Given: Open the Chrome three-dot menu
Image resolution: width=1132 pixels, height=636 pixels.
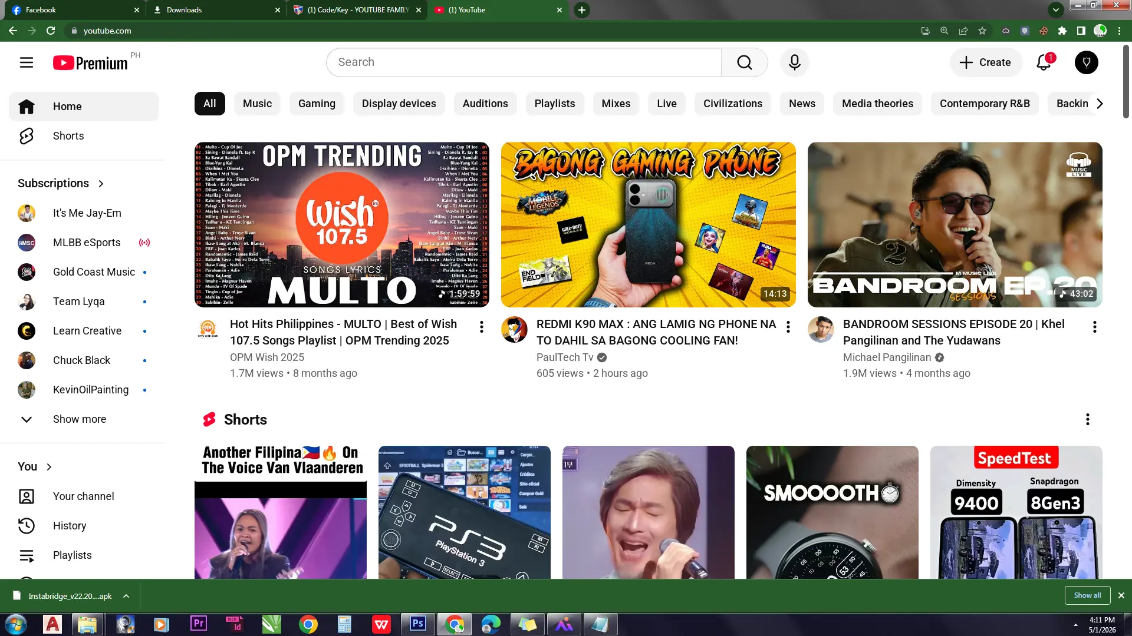Looking at the screenshot, I should 1120,31.
